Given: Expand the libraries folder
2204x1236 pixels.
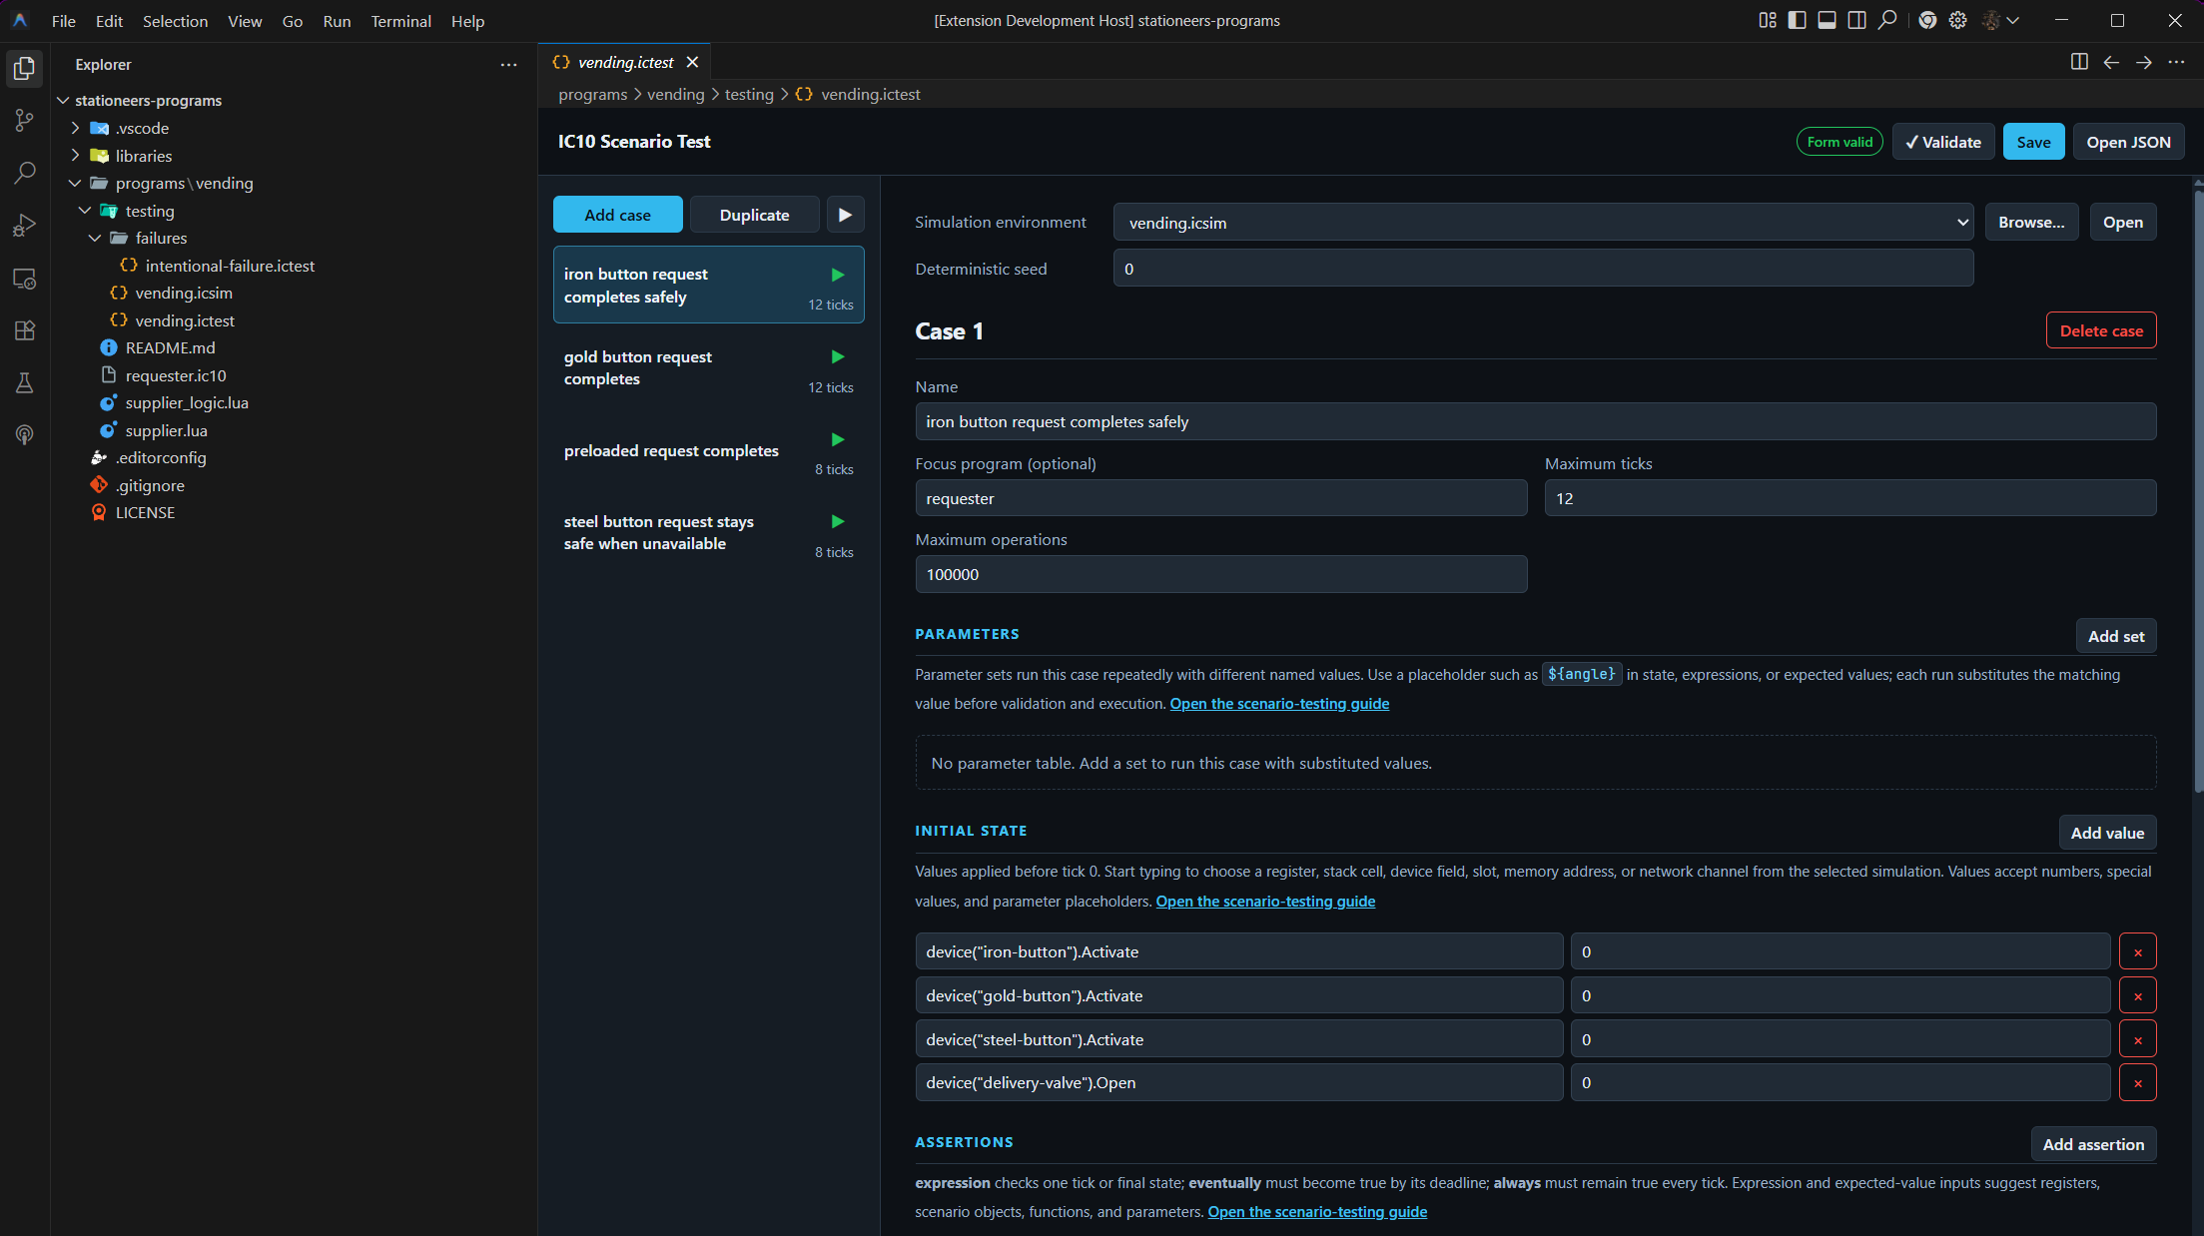Looking at the screenshot, I should pyautogui.click(x=75, y=156).
